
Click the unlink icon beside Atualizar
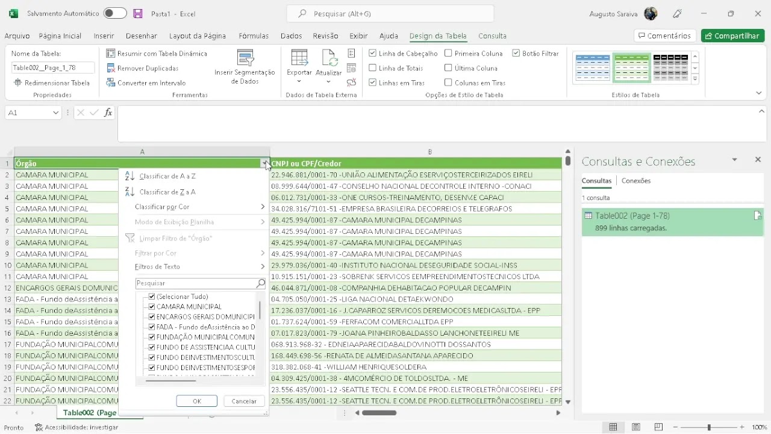click(x=352, y=83)
